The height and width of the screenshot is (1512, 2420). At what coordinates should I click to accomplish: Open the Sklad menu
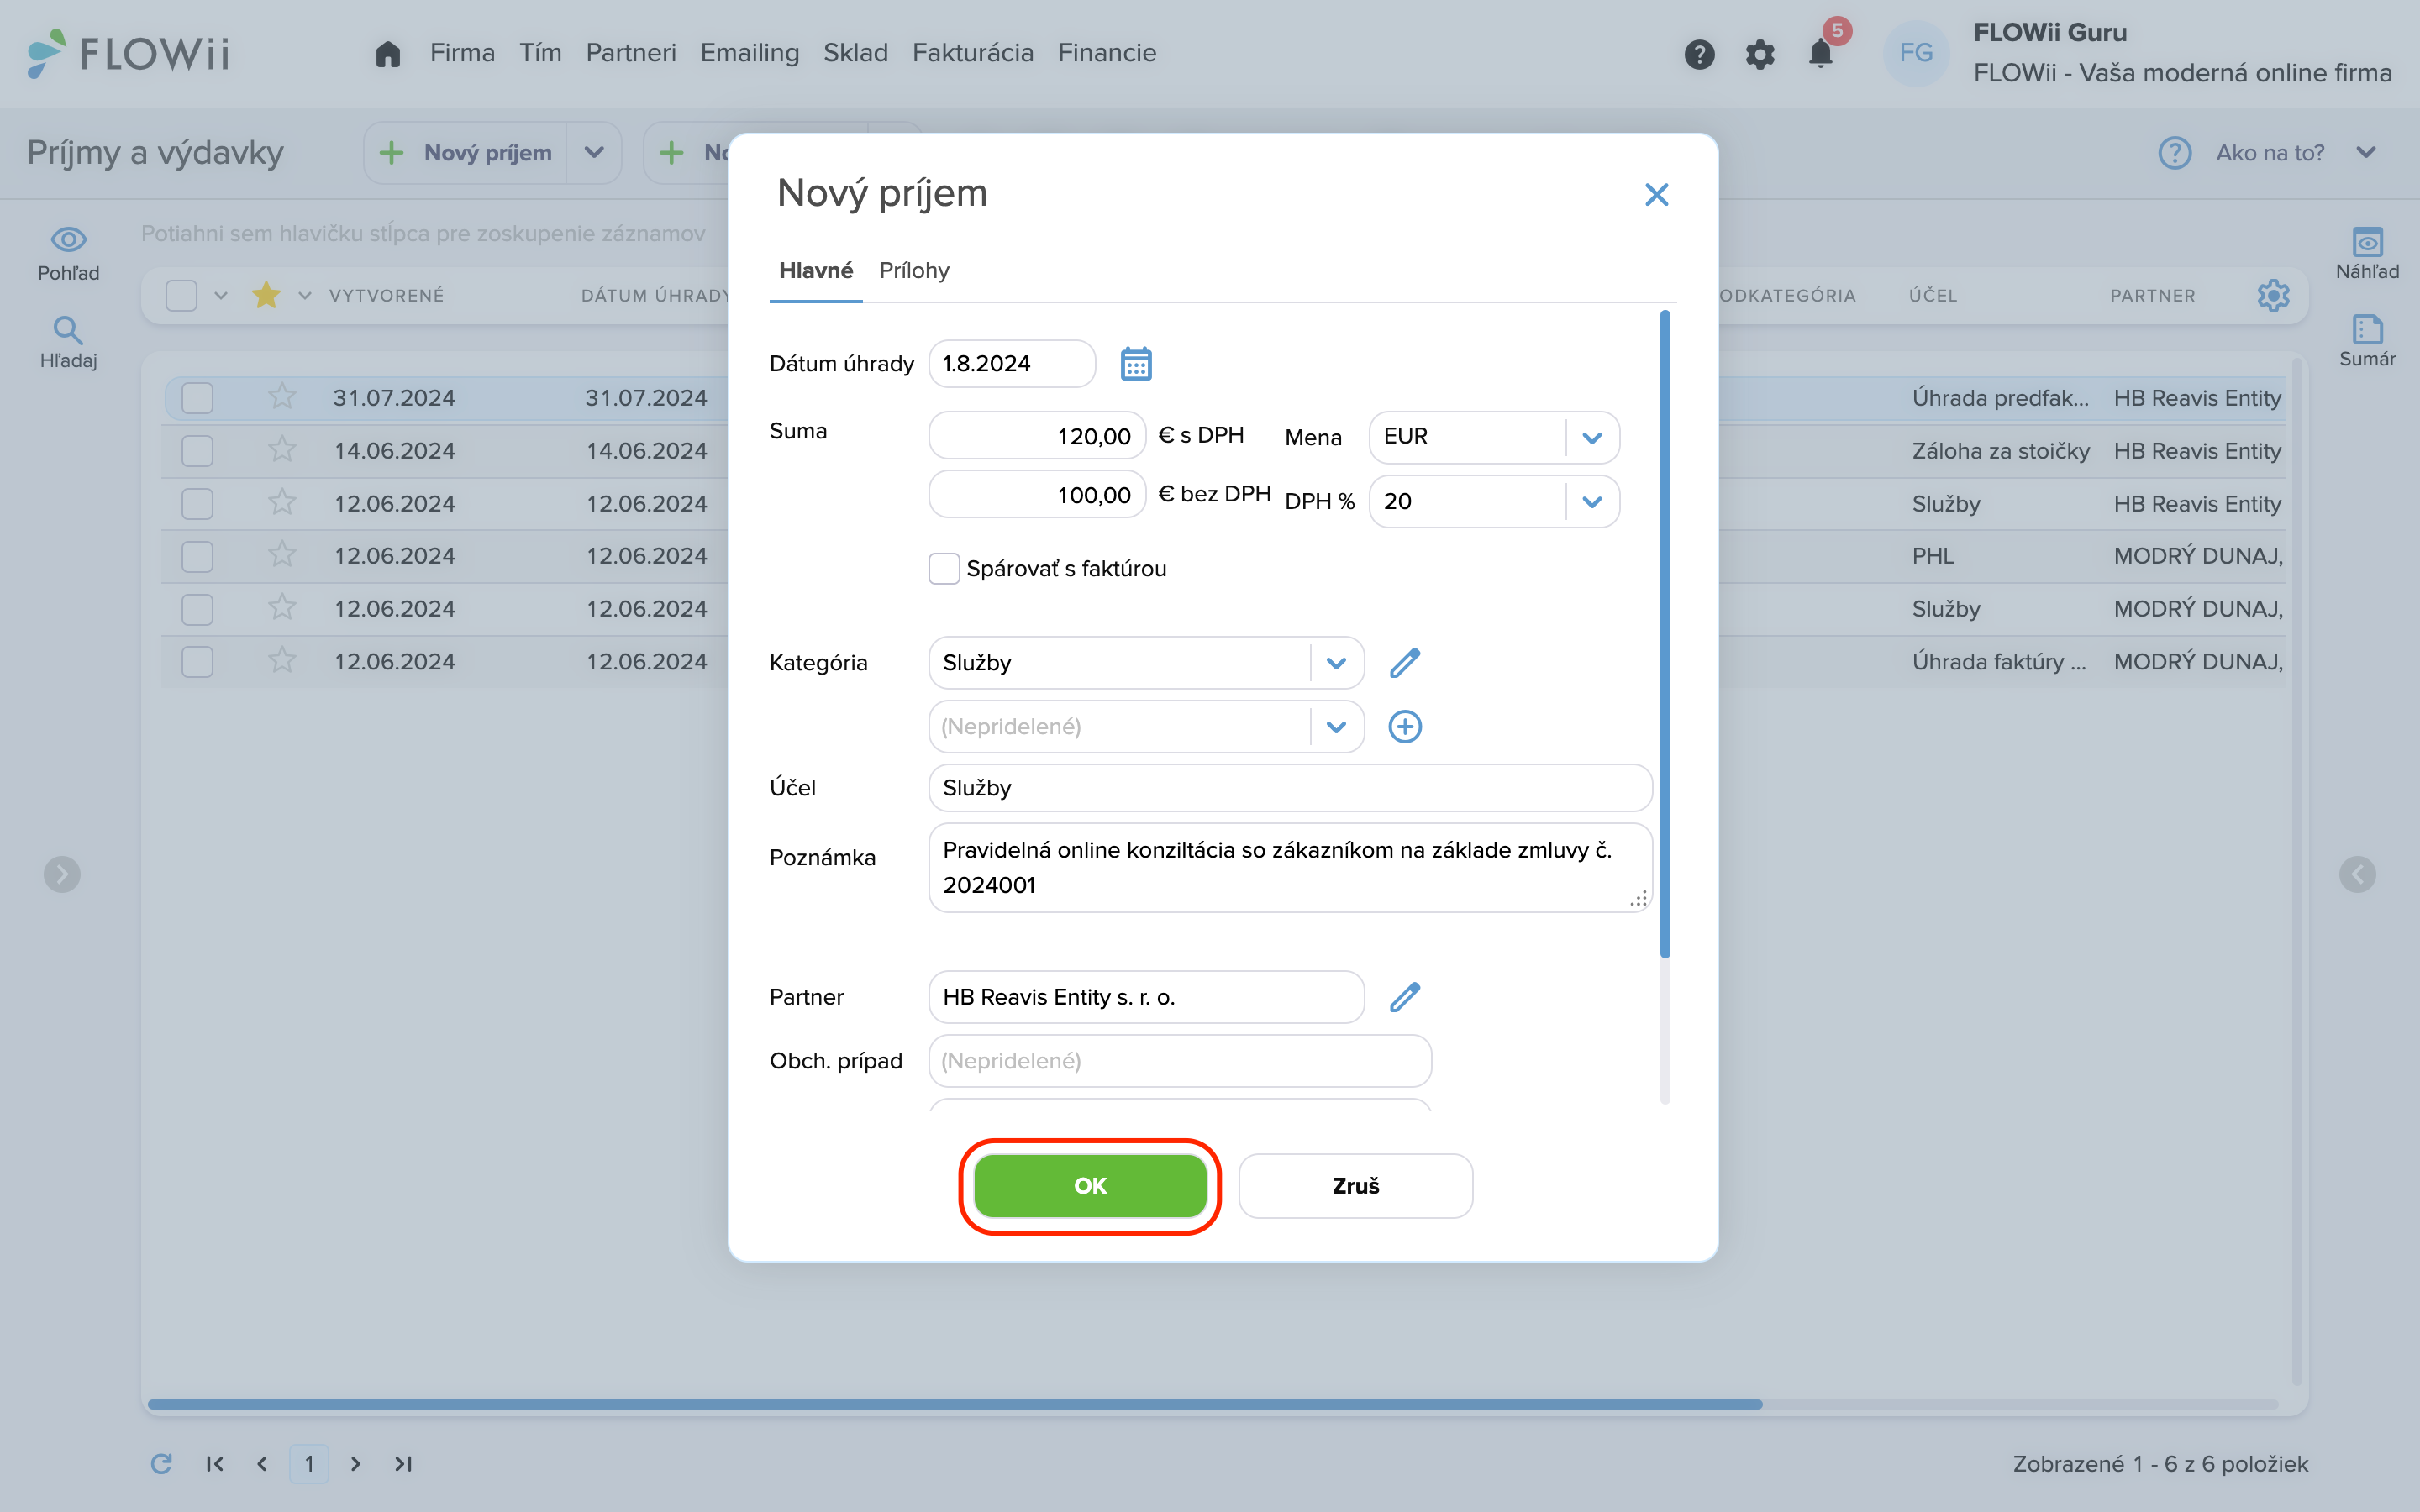click(856, 53)
